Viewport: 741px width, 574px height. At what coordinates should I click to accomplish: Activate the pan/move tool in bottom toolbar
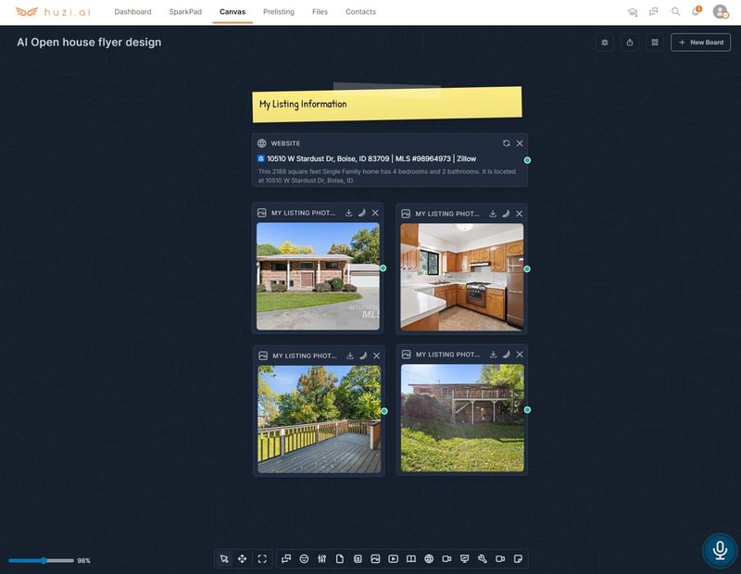point(243,559)
